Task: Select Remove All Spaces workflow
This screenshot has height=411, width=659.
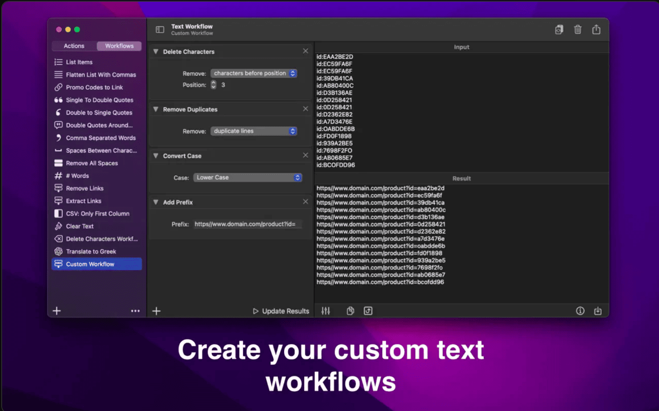Action: [97, 163]
